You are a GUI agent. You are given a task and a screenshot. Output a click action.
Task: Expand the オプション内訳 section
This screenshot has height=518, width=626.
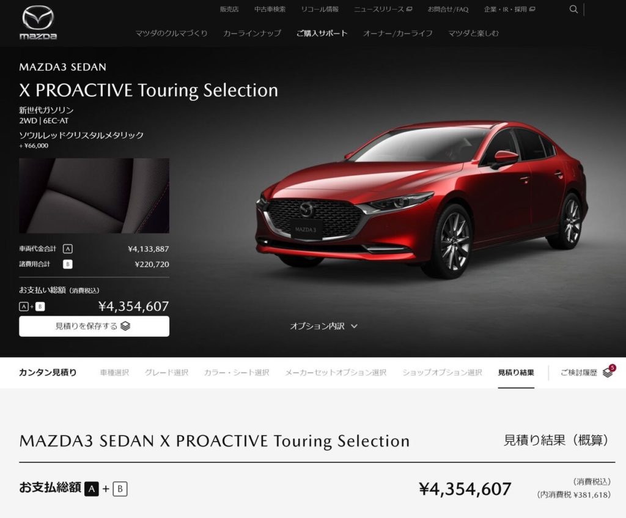(x=323, y=326)
